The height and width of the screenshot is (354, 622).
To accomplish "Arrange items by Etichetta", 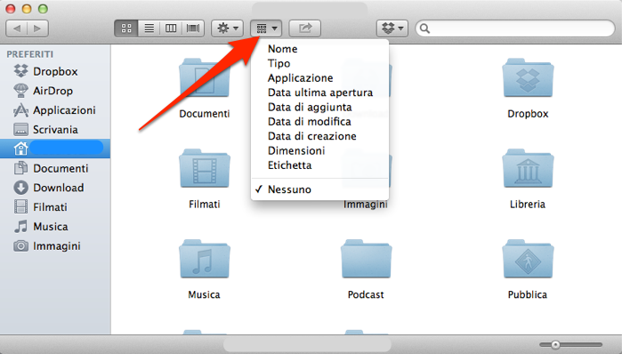I will click(x=319, y=165).
